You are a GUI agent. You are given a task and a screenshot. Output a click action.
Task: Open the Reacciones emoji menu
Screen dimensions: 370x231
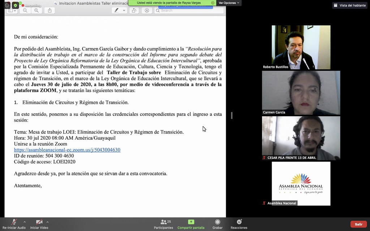239,222
